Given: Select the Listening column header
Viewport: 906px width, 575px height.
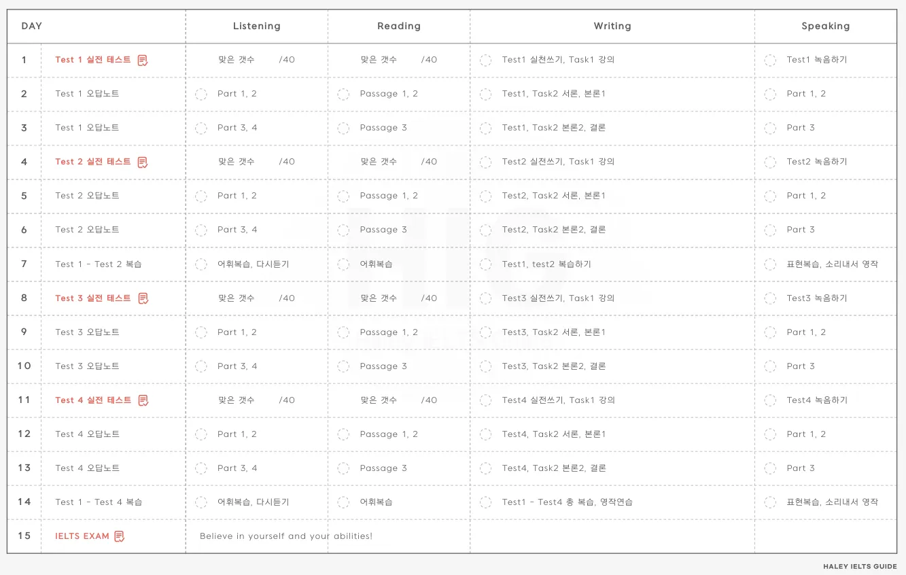Looking at the screenshot, I should 257,27.
